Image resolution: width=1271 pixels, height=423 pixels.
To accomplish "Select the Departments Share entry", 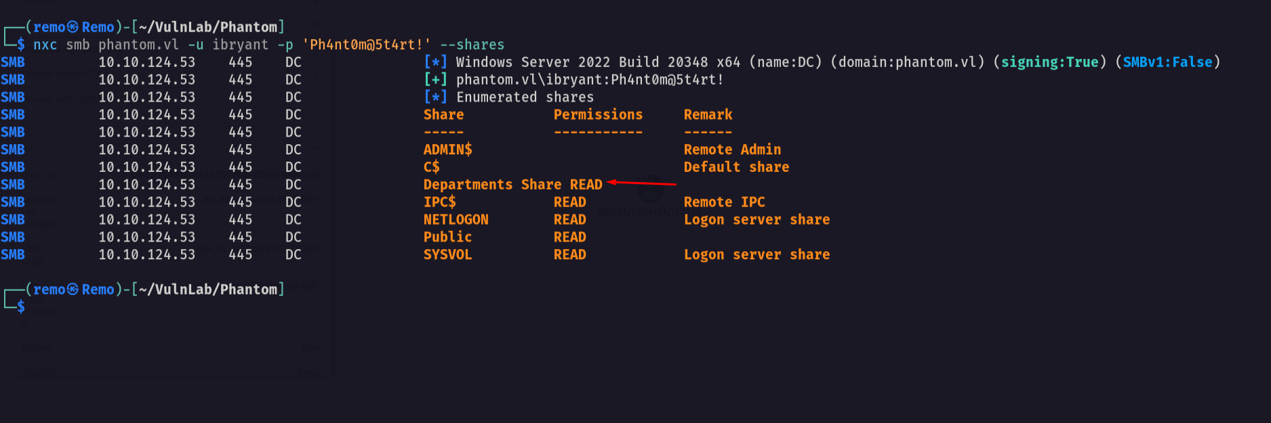I will click(492, 185).
